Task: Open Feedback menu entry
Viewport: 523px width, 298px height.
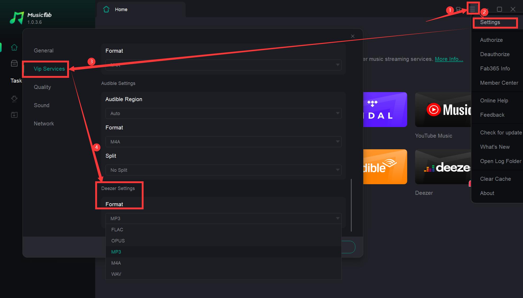Action: [x=492, y=115]
